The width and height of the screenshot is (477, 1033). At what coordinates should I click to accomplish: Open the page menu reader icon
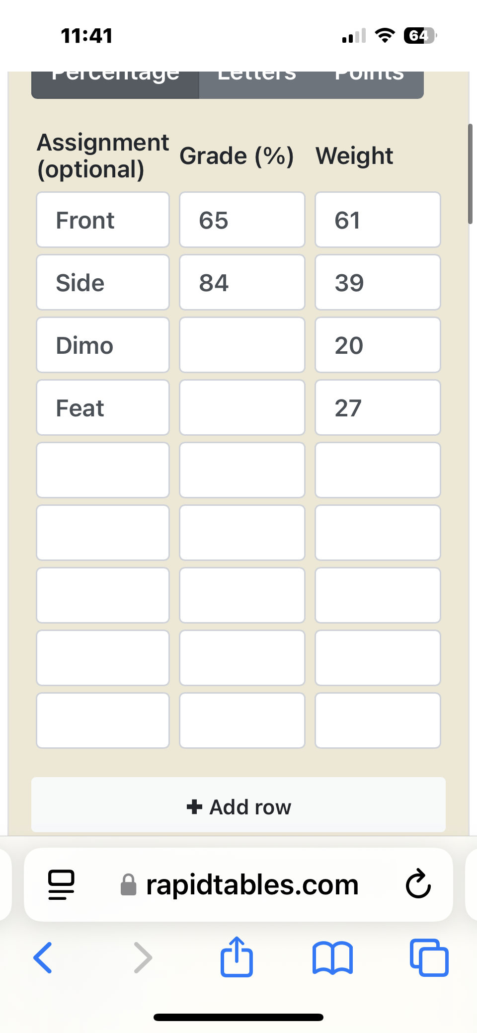[x=61, y=885]
